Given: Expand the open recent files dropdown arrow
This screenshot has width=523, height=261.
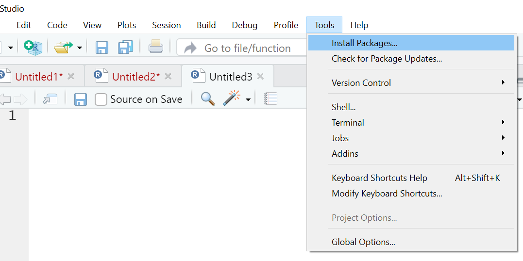Looking at the screenshot, I should coord(80,48).
